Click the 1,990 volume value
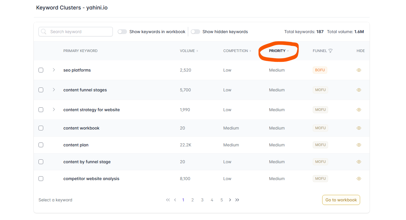This screenshot has width=406, height=220. [185, 110]
